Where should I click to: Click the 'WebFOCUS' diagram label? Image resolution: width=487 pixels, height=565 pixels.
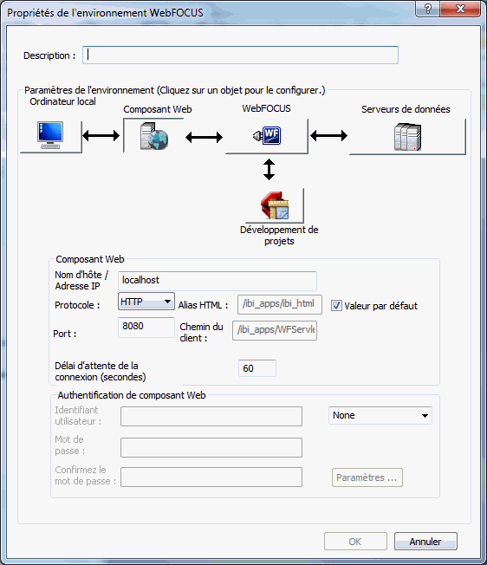(x=266, y=108)
